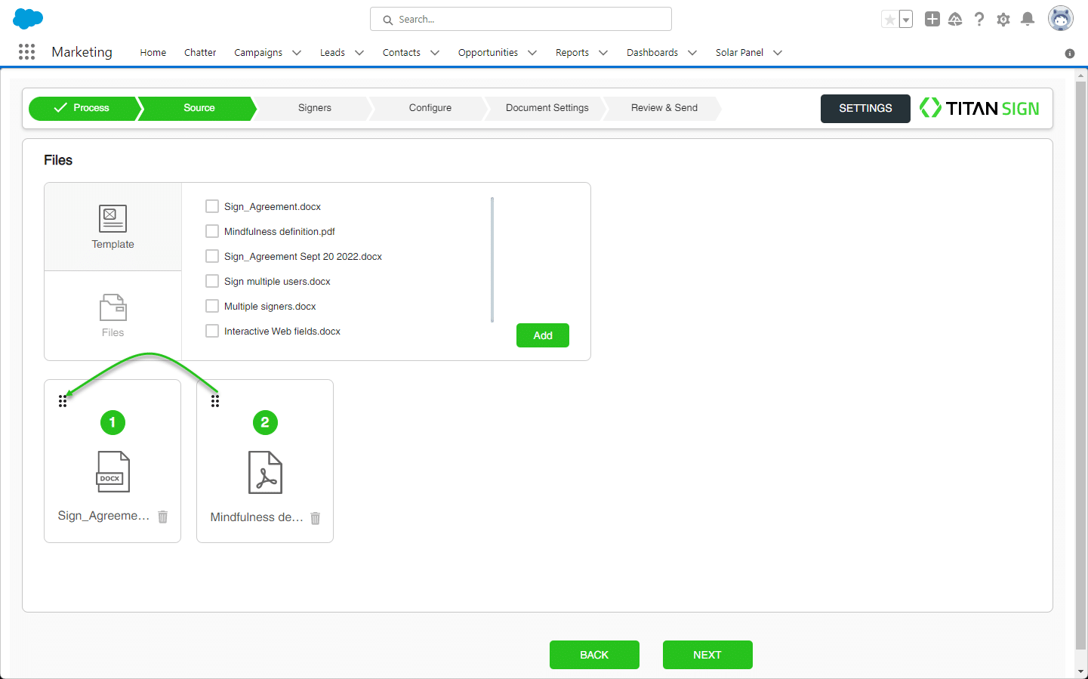The image size is (1088, 679).
Task: Click the info icon below the avatar
Action: click(x=1070, y=54)
